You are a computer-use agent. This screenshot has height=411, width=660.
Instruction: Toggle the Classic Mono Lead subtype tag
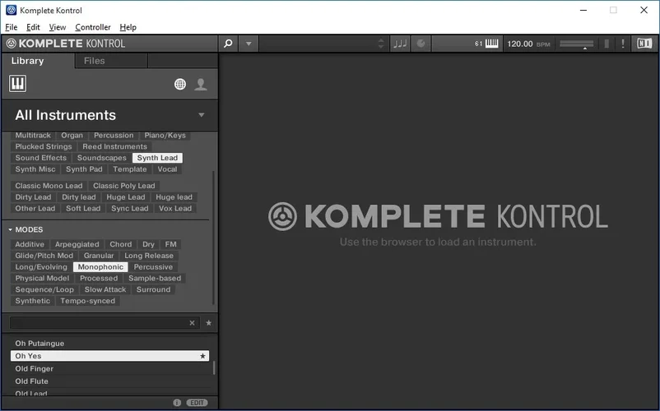[49, 186]
